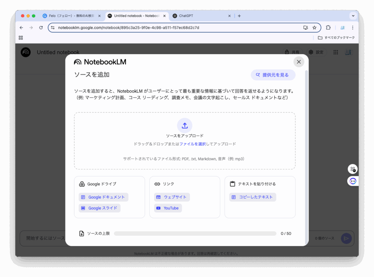Screen dimensions: 374x277
Task: Click the 0 個のソース source count
Action: [x=325, y=238]
